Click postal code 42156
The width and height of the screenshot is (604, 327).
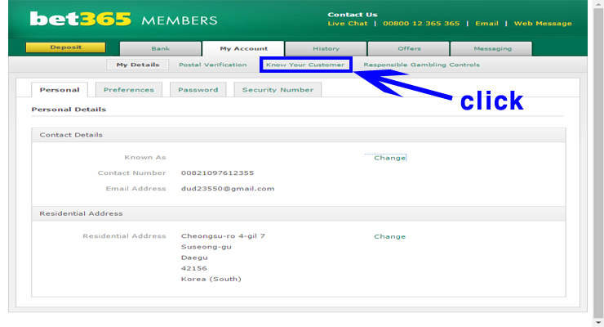[x=193, y=268]
